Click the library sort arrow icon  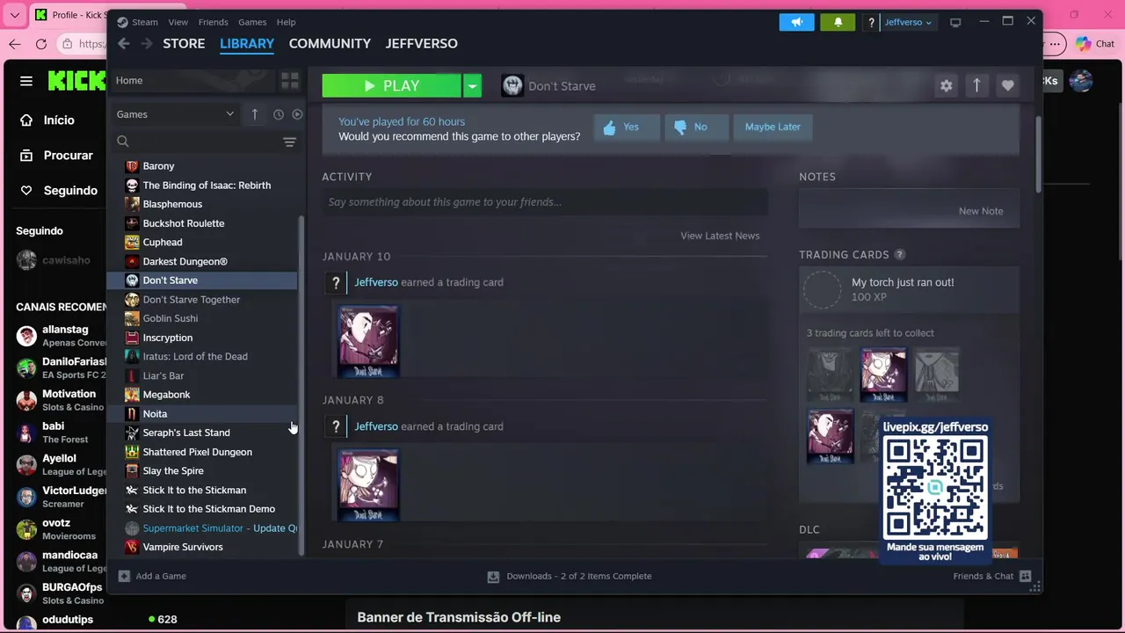click(254, 114)
